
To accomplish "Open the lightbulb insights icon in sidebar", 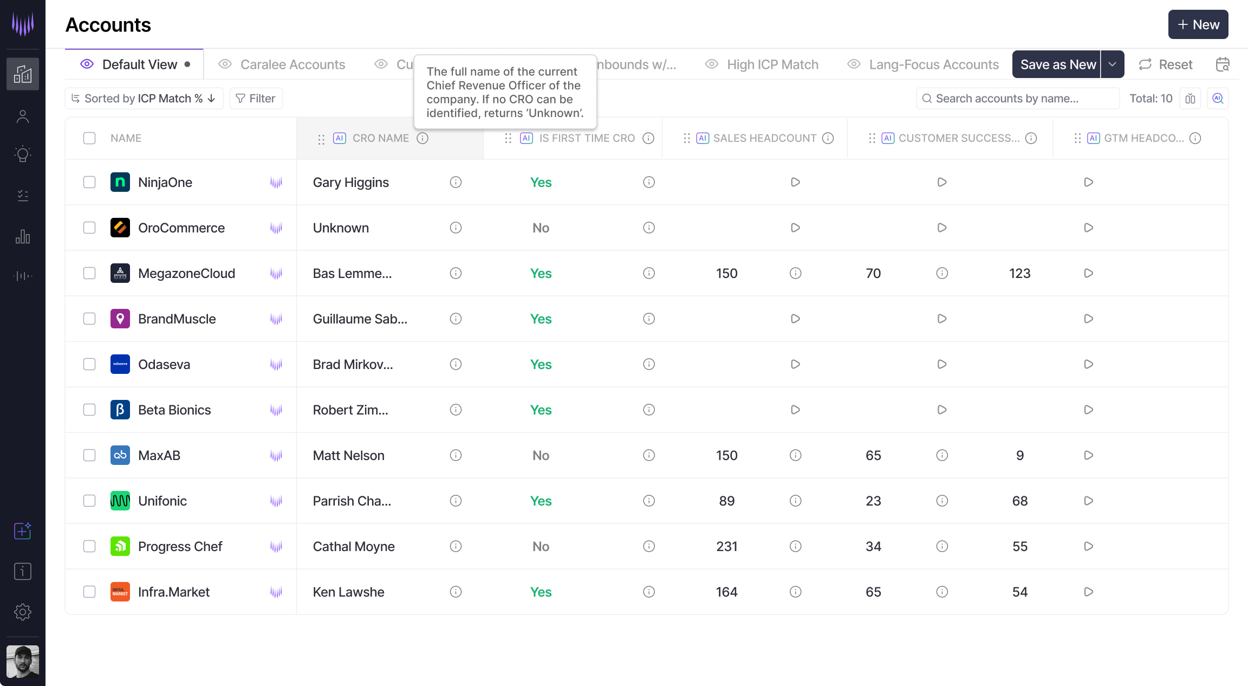I will click(x=23, y=154).
